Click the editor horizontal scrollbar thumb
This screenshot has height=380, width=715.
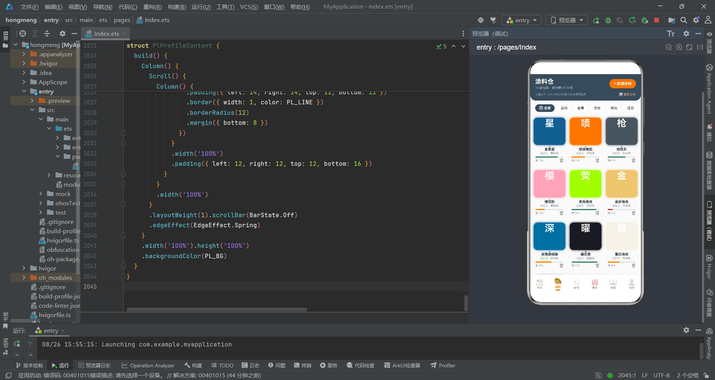pyautogui.click(x=217, y=310)
